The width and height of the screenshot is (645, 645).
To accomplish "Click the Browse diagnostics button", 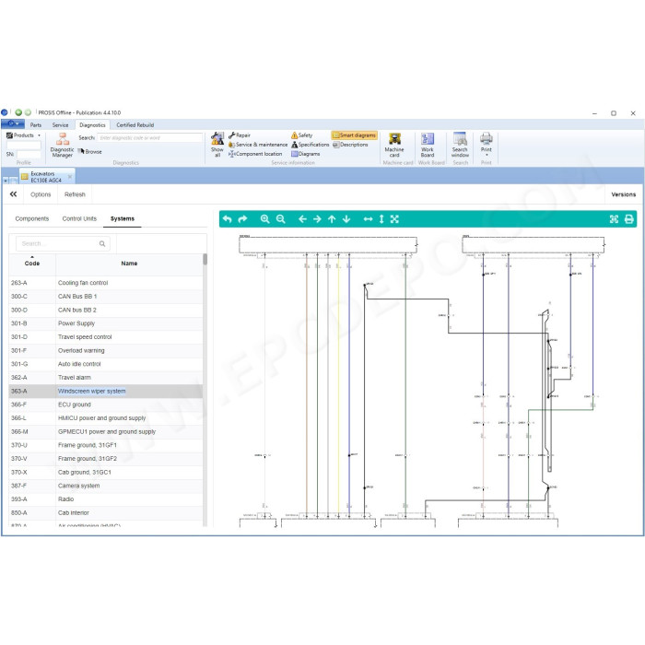I will click(90, 152).
